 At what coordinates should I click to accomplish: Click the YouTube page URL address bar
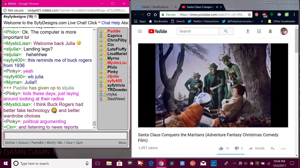pyautogui.click(x=213, y=15)
